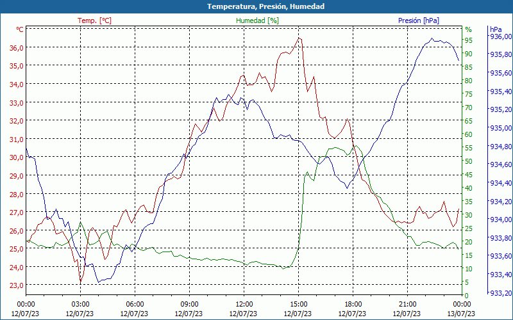
Task: Click the '45' humidity axis value
Action: tap(469, 175)
